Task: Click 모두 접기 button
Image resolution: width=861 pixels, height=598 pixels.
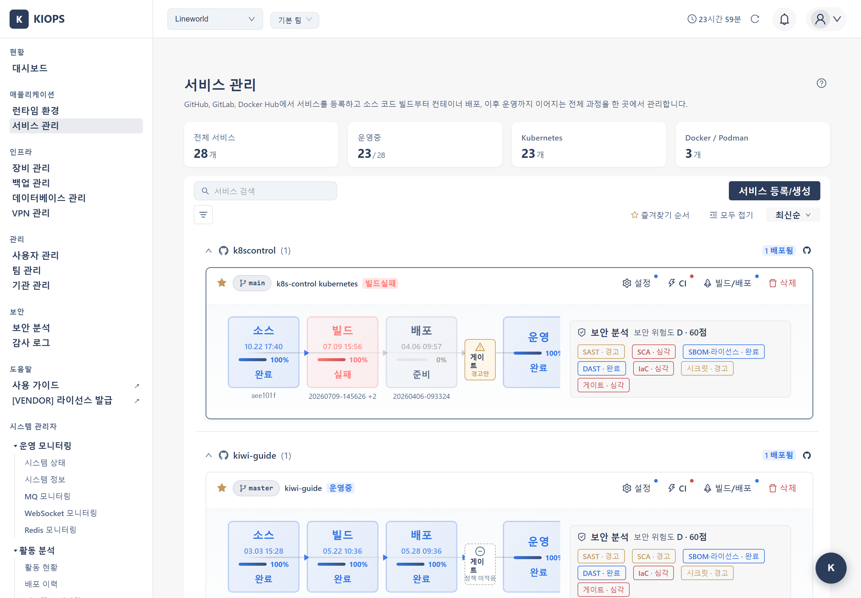Action: click(x=731, y=215)
